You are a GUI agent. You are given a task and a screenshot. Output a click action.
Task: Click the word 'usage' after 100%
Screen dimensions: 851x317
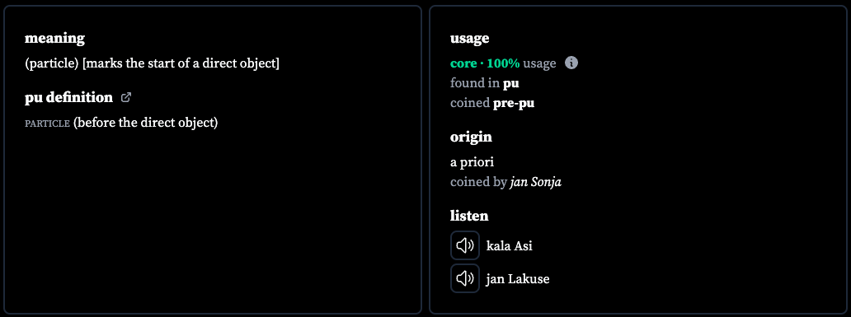(539, 63)
